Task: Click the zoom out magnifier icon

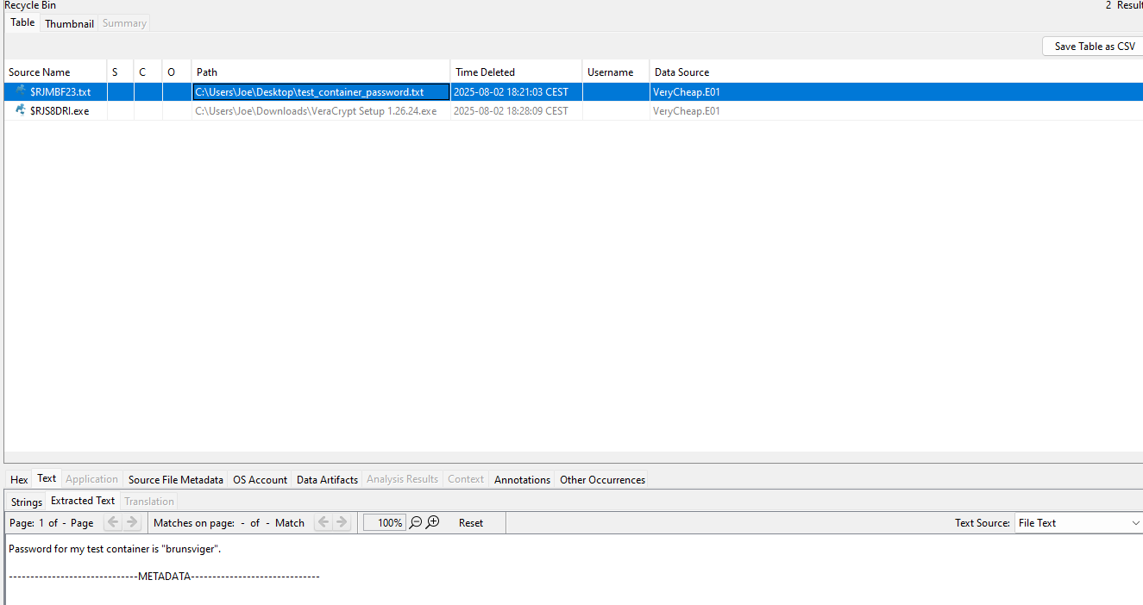Action: click(416, 522)
